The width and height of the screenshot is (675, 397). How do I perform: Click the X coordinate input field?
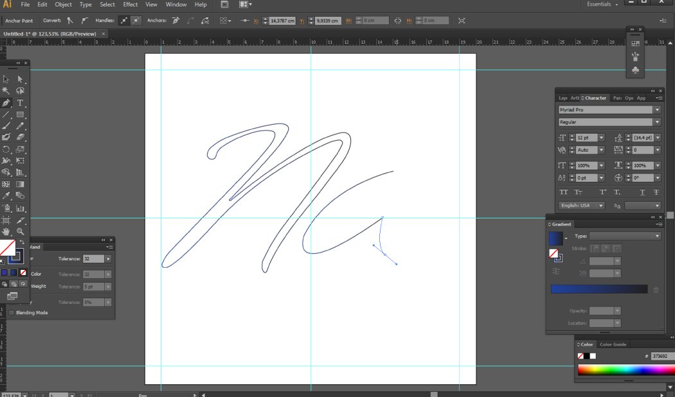(282, 21)
